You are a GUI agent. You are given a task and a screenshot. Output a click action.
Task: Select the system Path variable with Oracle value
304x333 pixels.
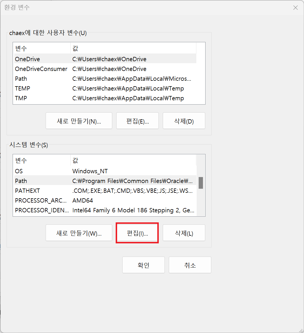click(x=105, y=181)
